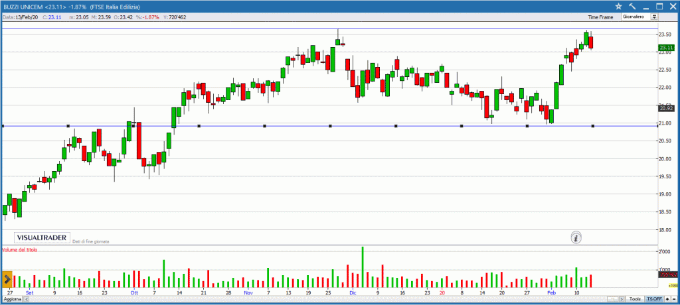
Task: Click the tallest December volume bar
Action: tap(363, 267)
